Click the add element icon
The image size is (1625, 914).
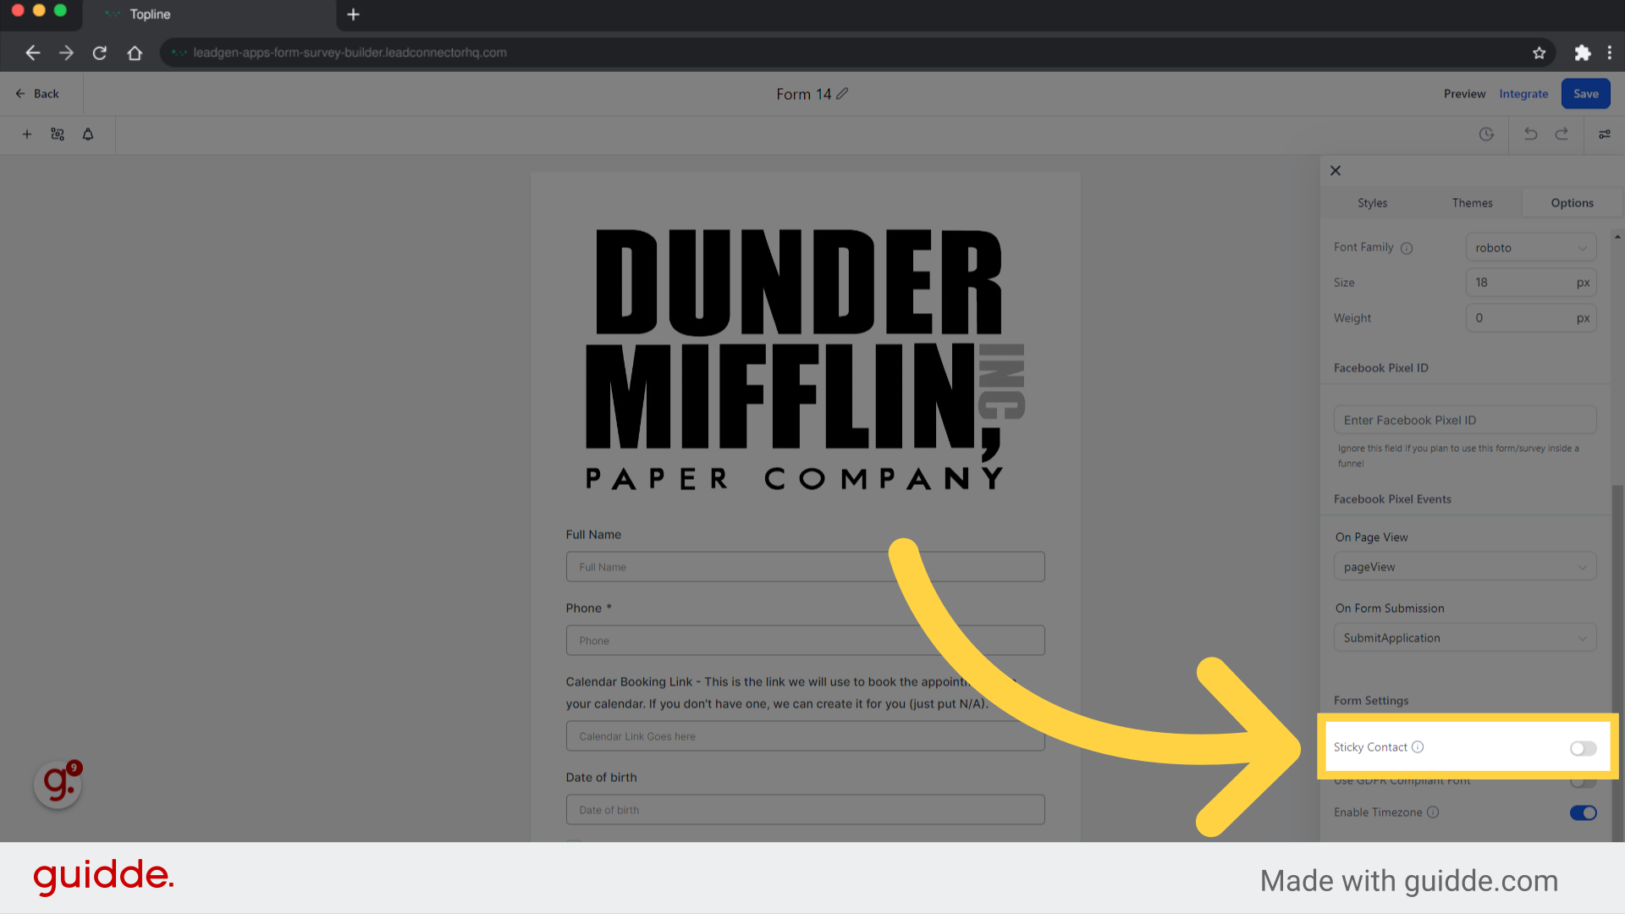tap(27, 133)
